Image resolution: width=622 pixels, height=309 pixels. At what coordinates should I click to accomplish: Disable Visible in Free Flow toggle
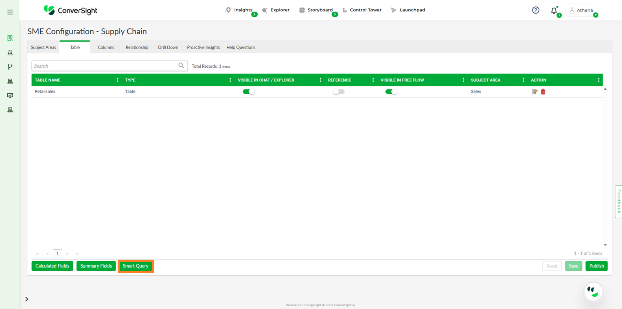[391, 92]
